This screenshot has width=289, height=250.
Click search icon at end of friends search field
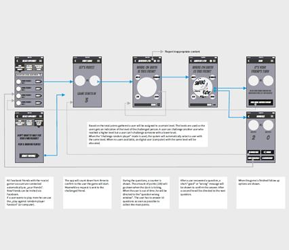pyautogui.click(x=41, y=75)
